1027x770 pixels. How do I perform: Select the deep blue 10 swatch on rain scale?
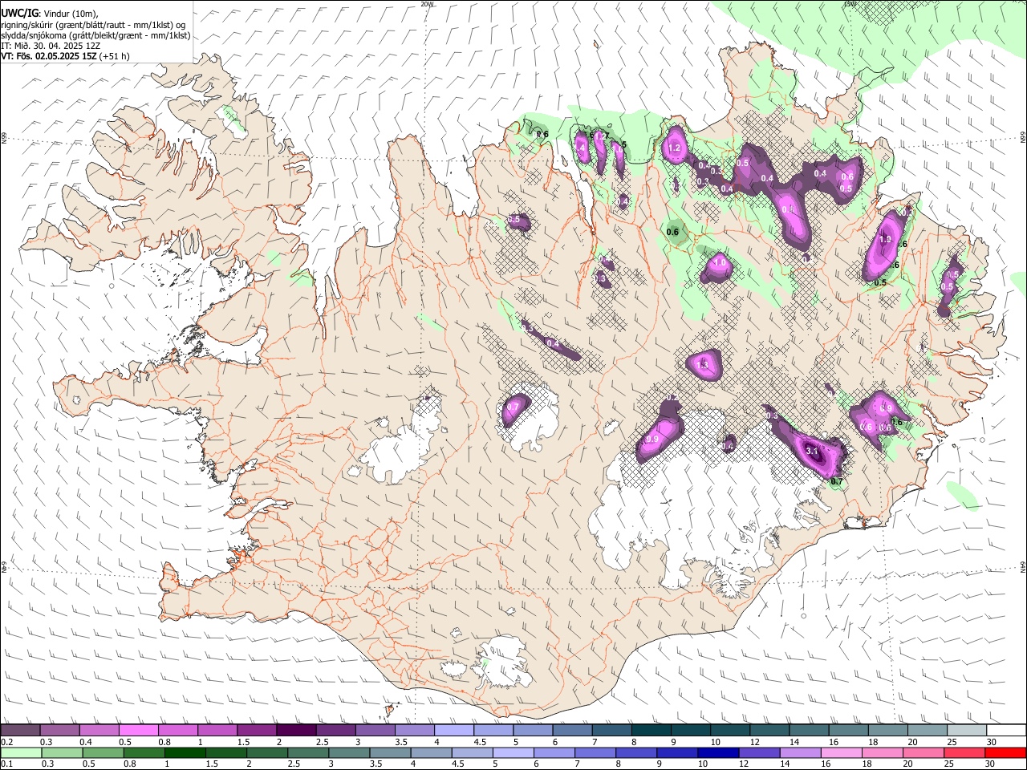pos(717,752)
